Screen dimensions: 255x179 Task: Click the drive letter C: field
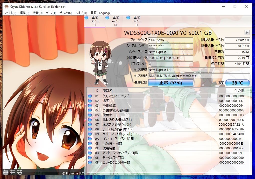coord(171,64)
